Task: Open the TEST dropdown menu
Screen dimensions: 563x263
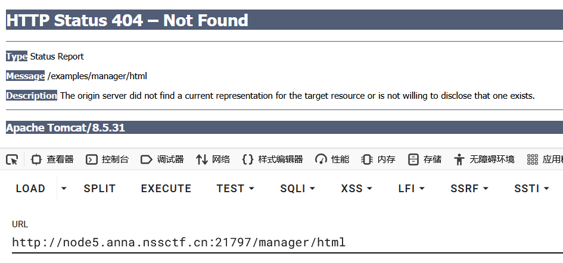Action: [235, 189]
